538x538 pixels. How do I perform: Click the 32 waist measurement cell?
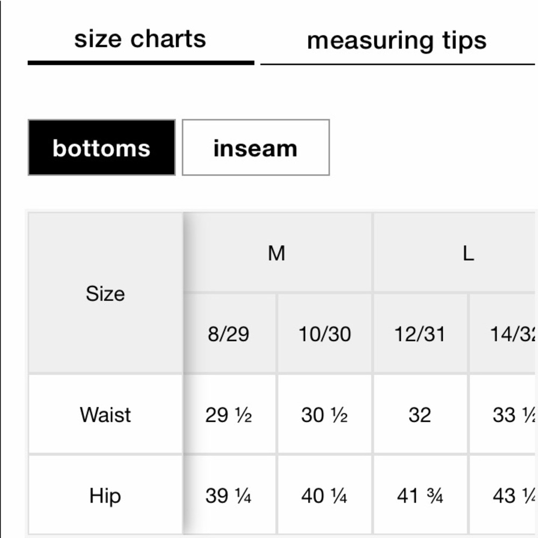pos(420,414)
